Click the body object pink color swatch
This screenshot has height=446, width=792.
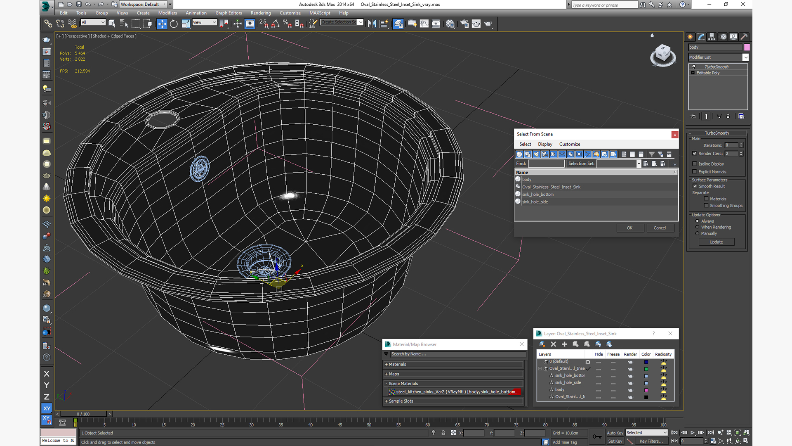(747, 47)
